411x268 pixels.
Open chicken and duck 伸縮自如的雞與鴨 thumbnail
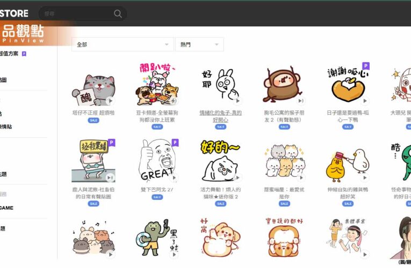click(348, 165)
